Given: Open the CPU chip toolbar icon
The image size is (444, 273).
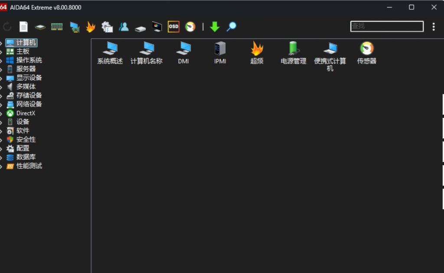Looking at the screenshot, I should (x=40, y=27).
